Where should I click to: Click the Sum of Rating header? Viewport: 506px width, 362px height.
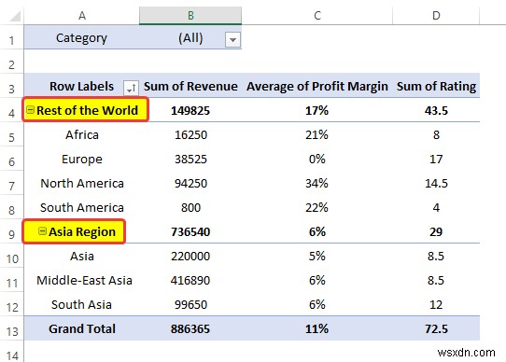point(436,86)
